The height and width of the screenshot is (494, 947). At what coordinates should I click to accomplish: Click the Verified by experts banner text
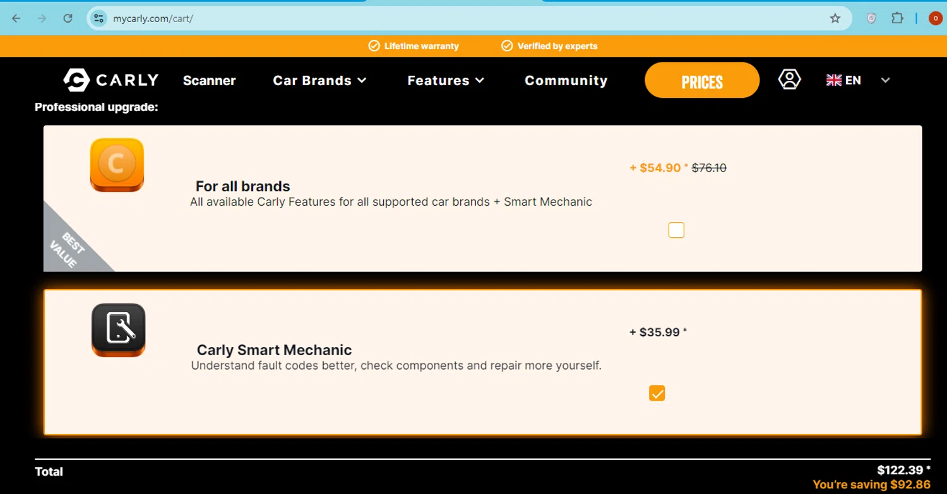click(557, 46)
